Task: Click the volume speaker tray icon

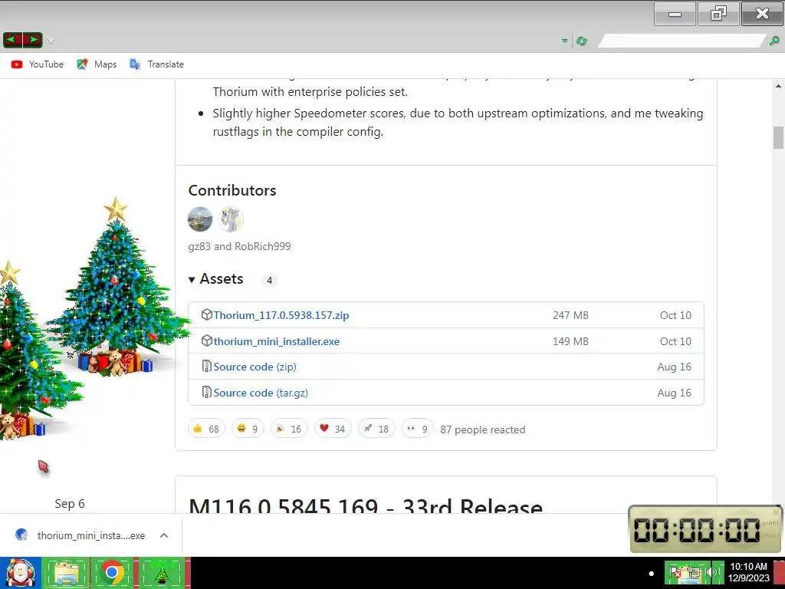Action: pos(711,572)
